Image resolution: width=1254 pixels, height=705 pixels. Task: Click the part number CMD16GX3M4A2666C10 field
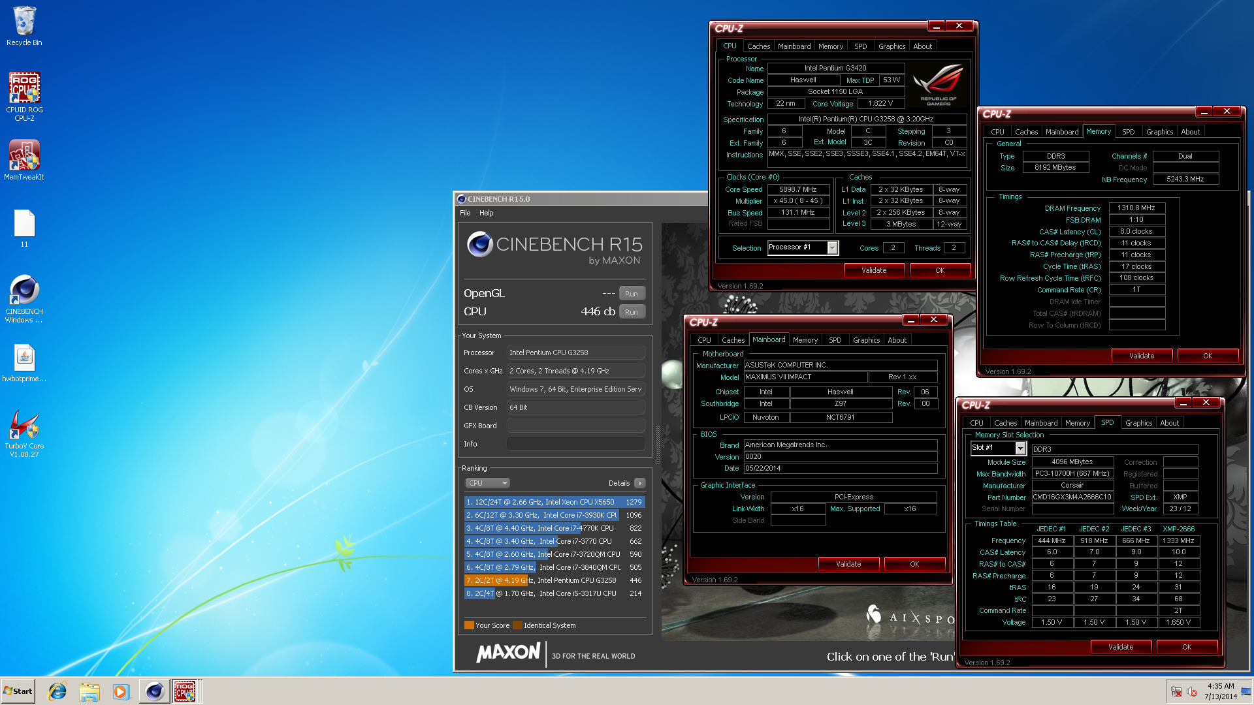(1072, 497)
